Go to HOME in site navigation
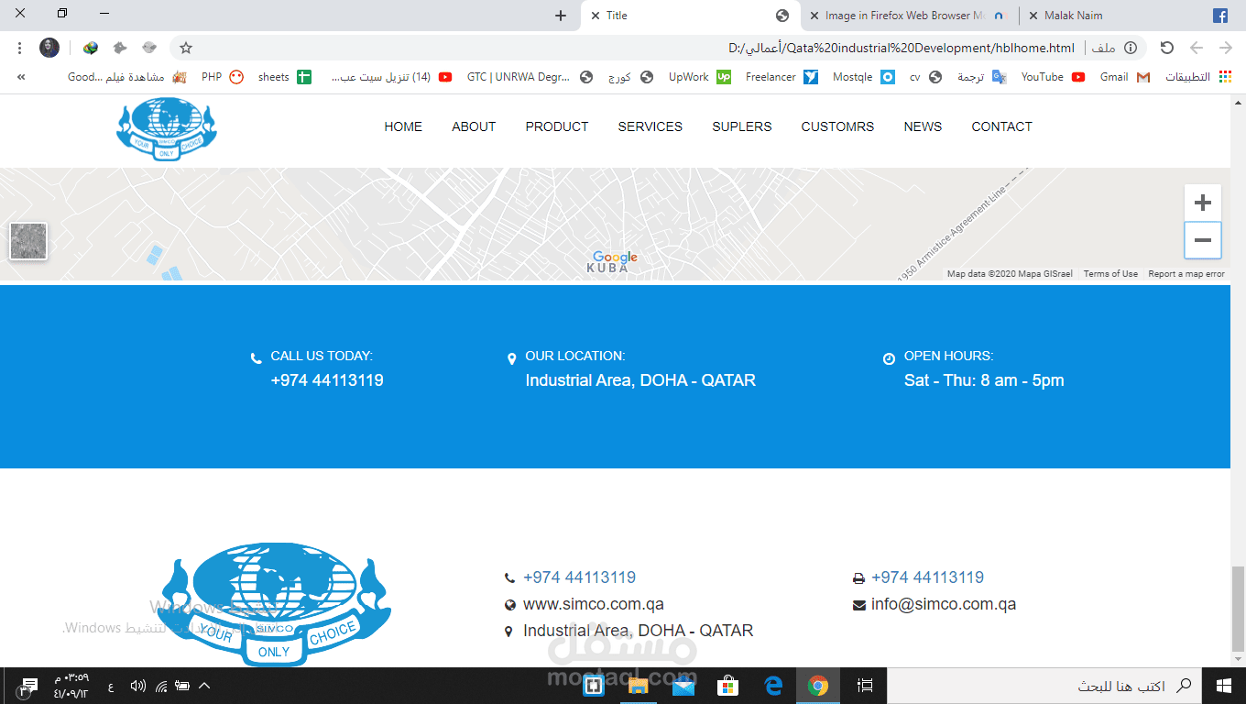The image size is (1246, 704). 403,126
